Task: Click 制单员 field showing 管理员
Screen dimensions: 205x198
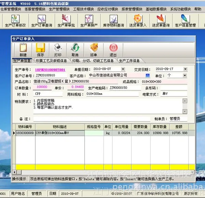Action: point(178,119)
